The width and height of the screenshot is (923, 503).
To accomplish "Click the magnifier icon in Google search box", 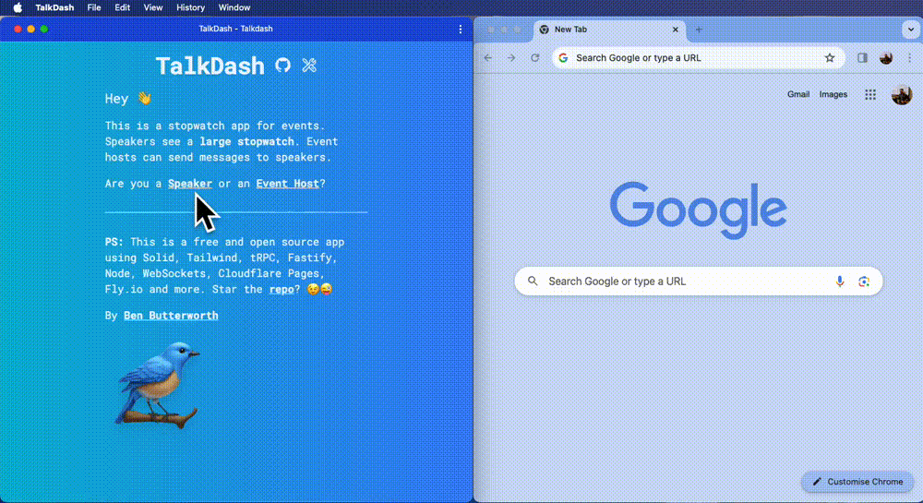I will pyautogui.click(x=533, y=281).
